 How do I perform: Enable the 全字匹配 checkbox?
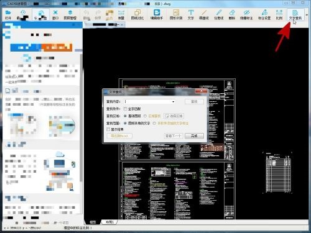126,109
